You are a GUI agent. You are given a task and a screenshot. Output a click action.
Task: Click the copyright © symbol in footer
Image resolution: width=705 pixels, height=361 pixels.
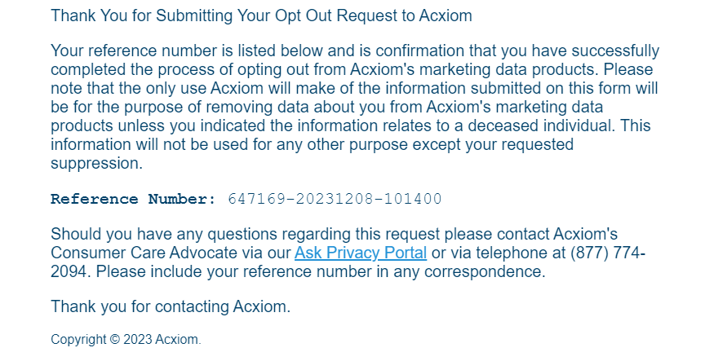pos(115,340)
